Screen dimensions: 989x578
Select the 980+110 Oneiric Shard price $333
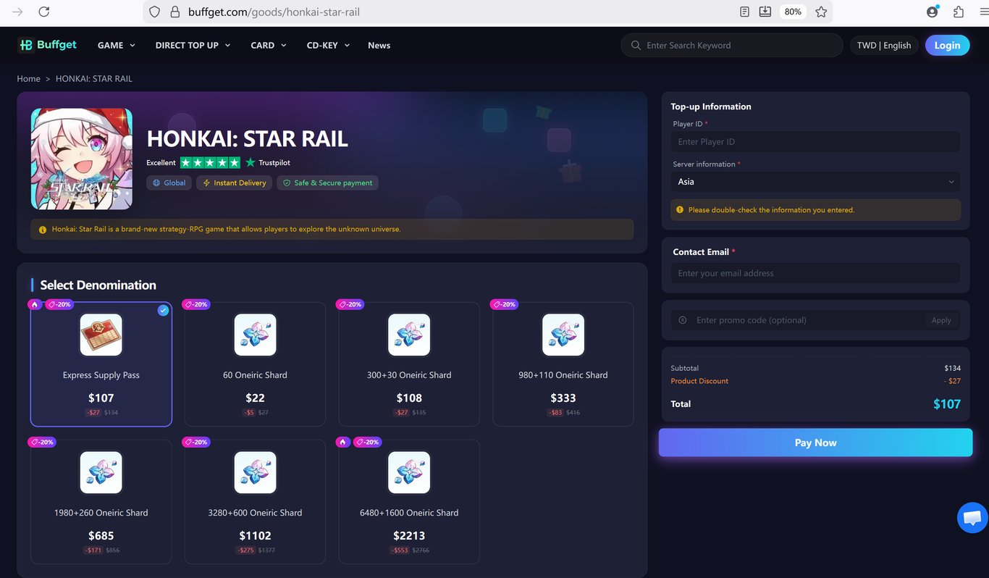(563, 398)
